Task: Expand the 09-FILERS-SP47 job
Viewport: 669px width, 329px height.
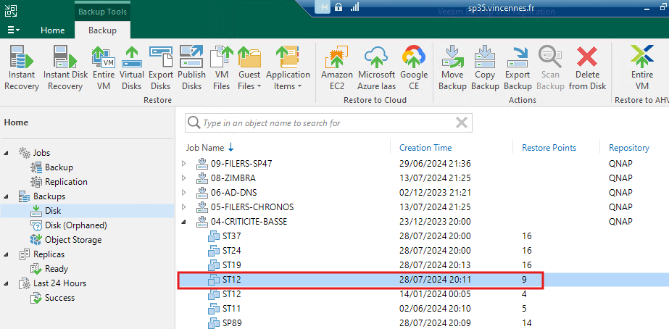Action: click(184, 164)
